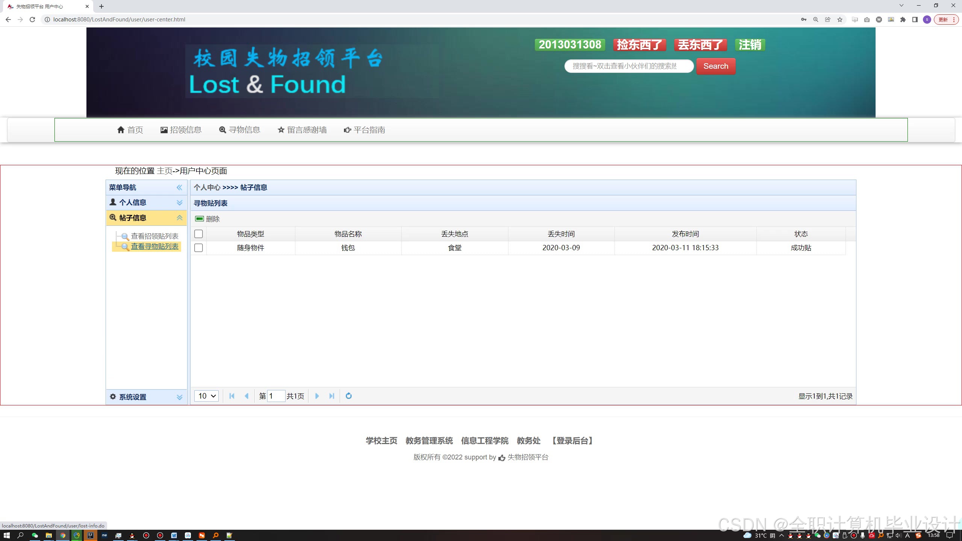Image resolution: width=962 pixels, height=541 pixels.
Task: Click Chrome icon in Windows taskbar
Action: coord(63,535)
